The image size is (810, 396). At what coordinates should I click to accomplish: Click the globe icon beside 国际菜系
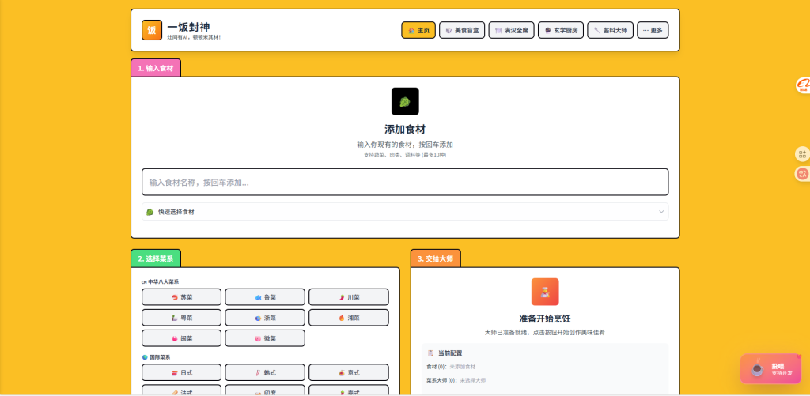(145, 357)
